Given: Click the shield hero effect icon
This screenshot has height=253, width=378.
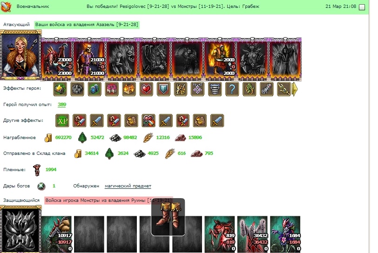Looking at the screenshot, I should click(163, 89).
